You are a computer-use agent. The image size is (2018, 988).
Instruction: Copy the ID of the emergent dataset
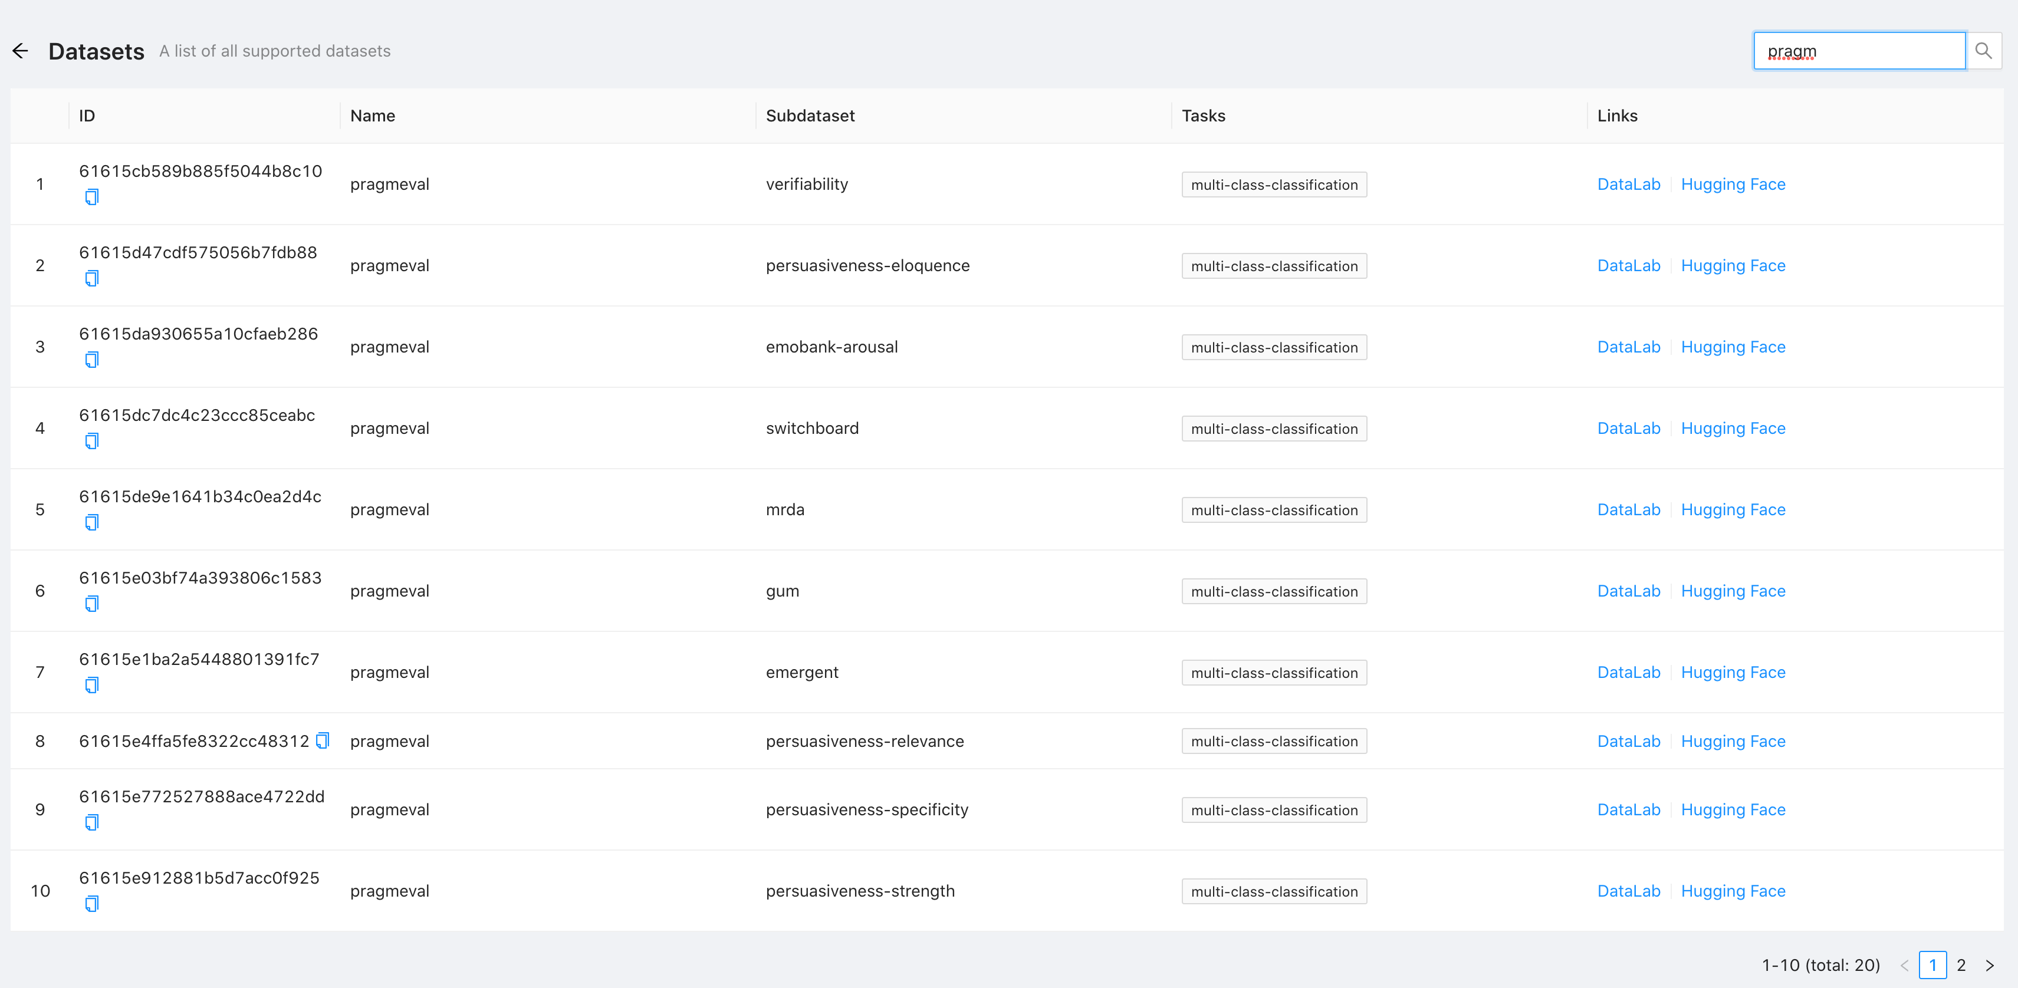tap(91, 685)
